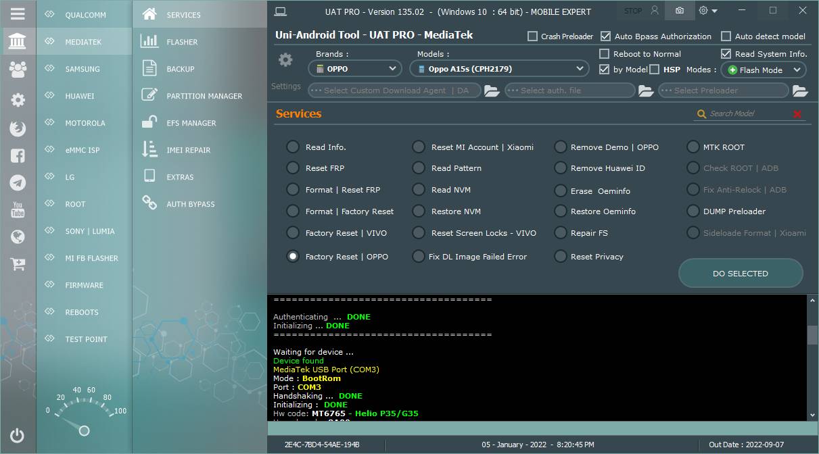This screenshot has height=454, width=819.
Task: Select Samsung platform
Action: [84, 69]
